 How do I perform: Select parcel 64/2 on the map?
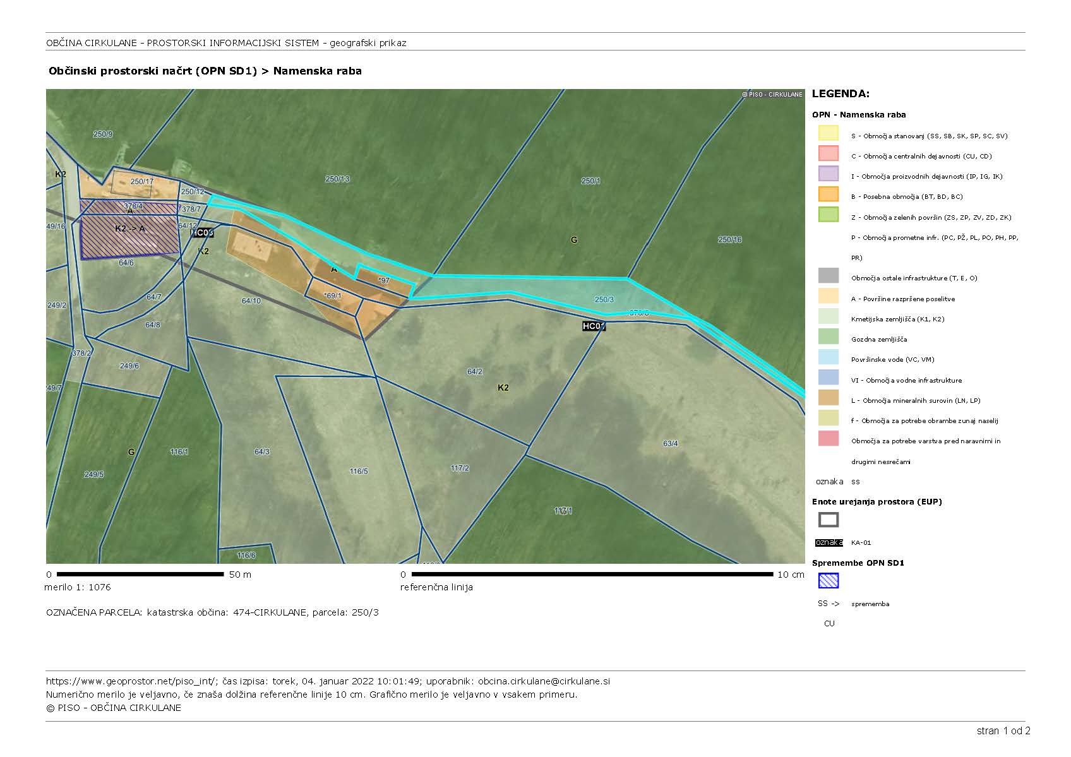(x=474, y=372)
